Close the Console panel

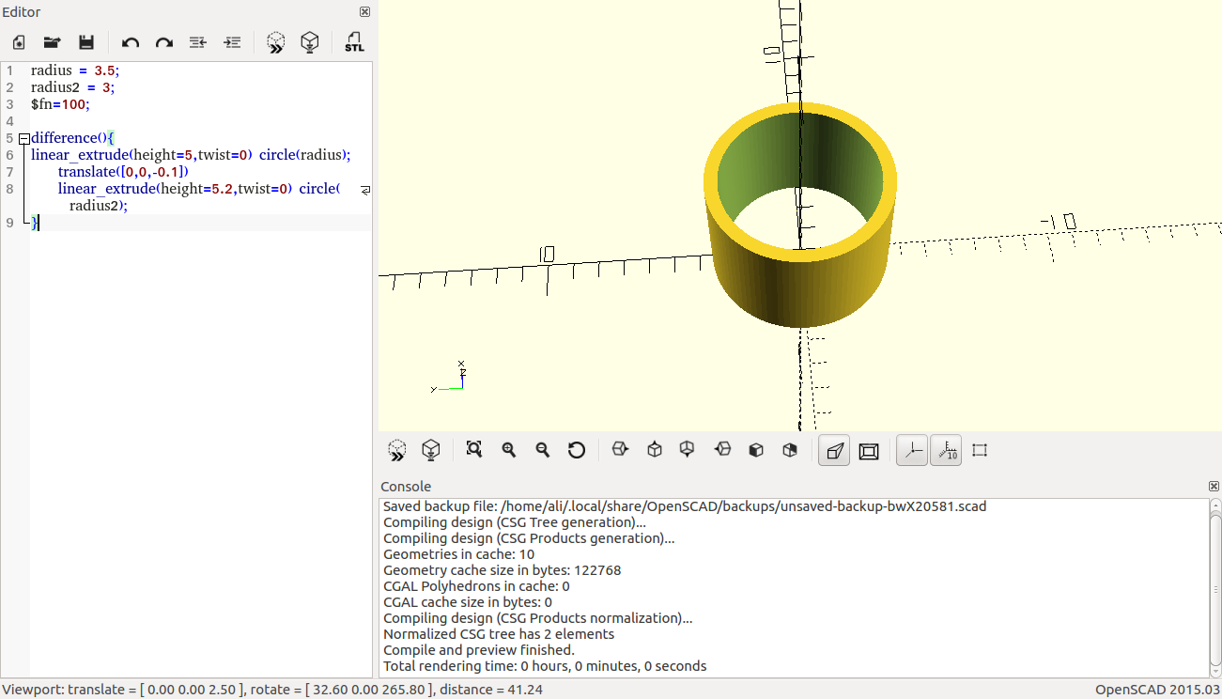1214,486
